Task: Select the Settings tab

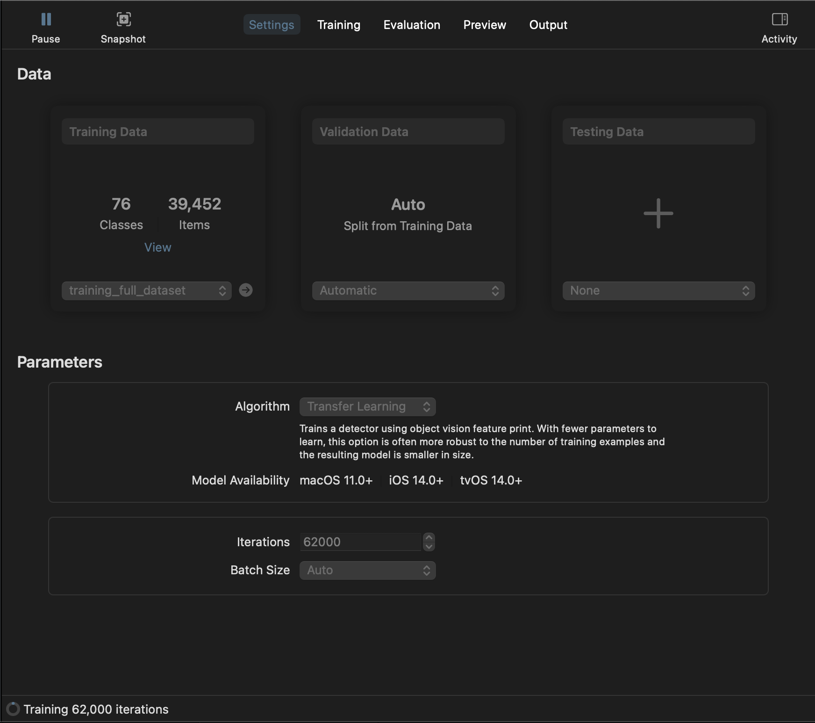Action: pos(272,25)
